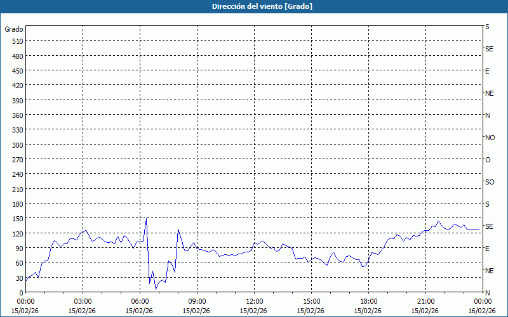
Task: Click the chart title 'Dirección del viento [Grado]'
Action: tap(253, 6)
